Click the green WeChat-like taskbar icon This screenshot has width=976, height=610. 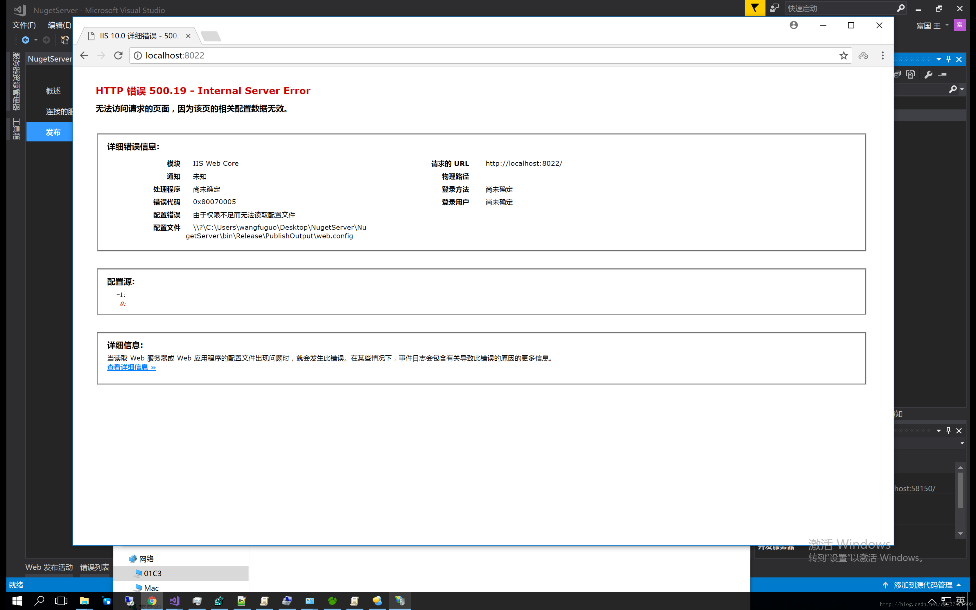click(x=332, y=601)
